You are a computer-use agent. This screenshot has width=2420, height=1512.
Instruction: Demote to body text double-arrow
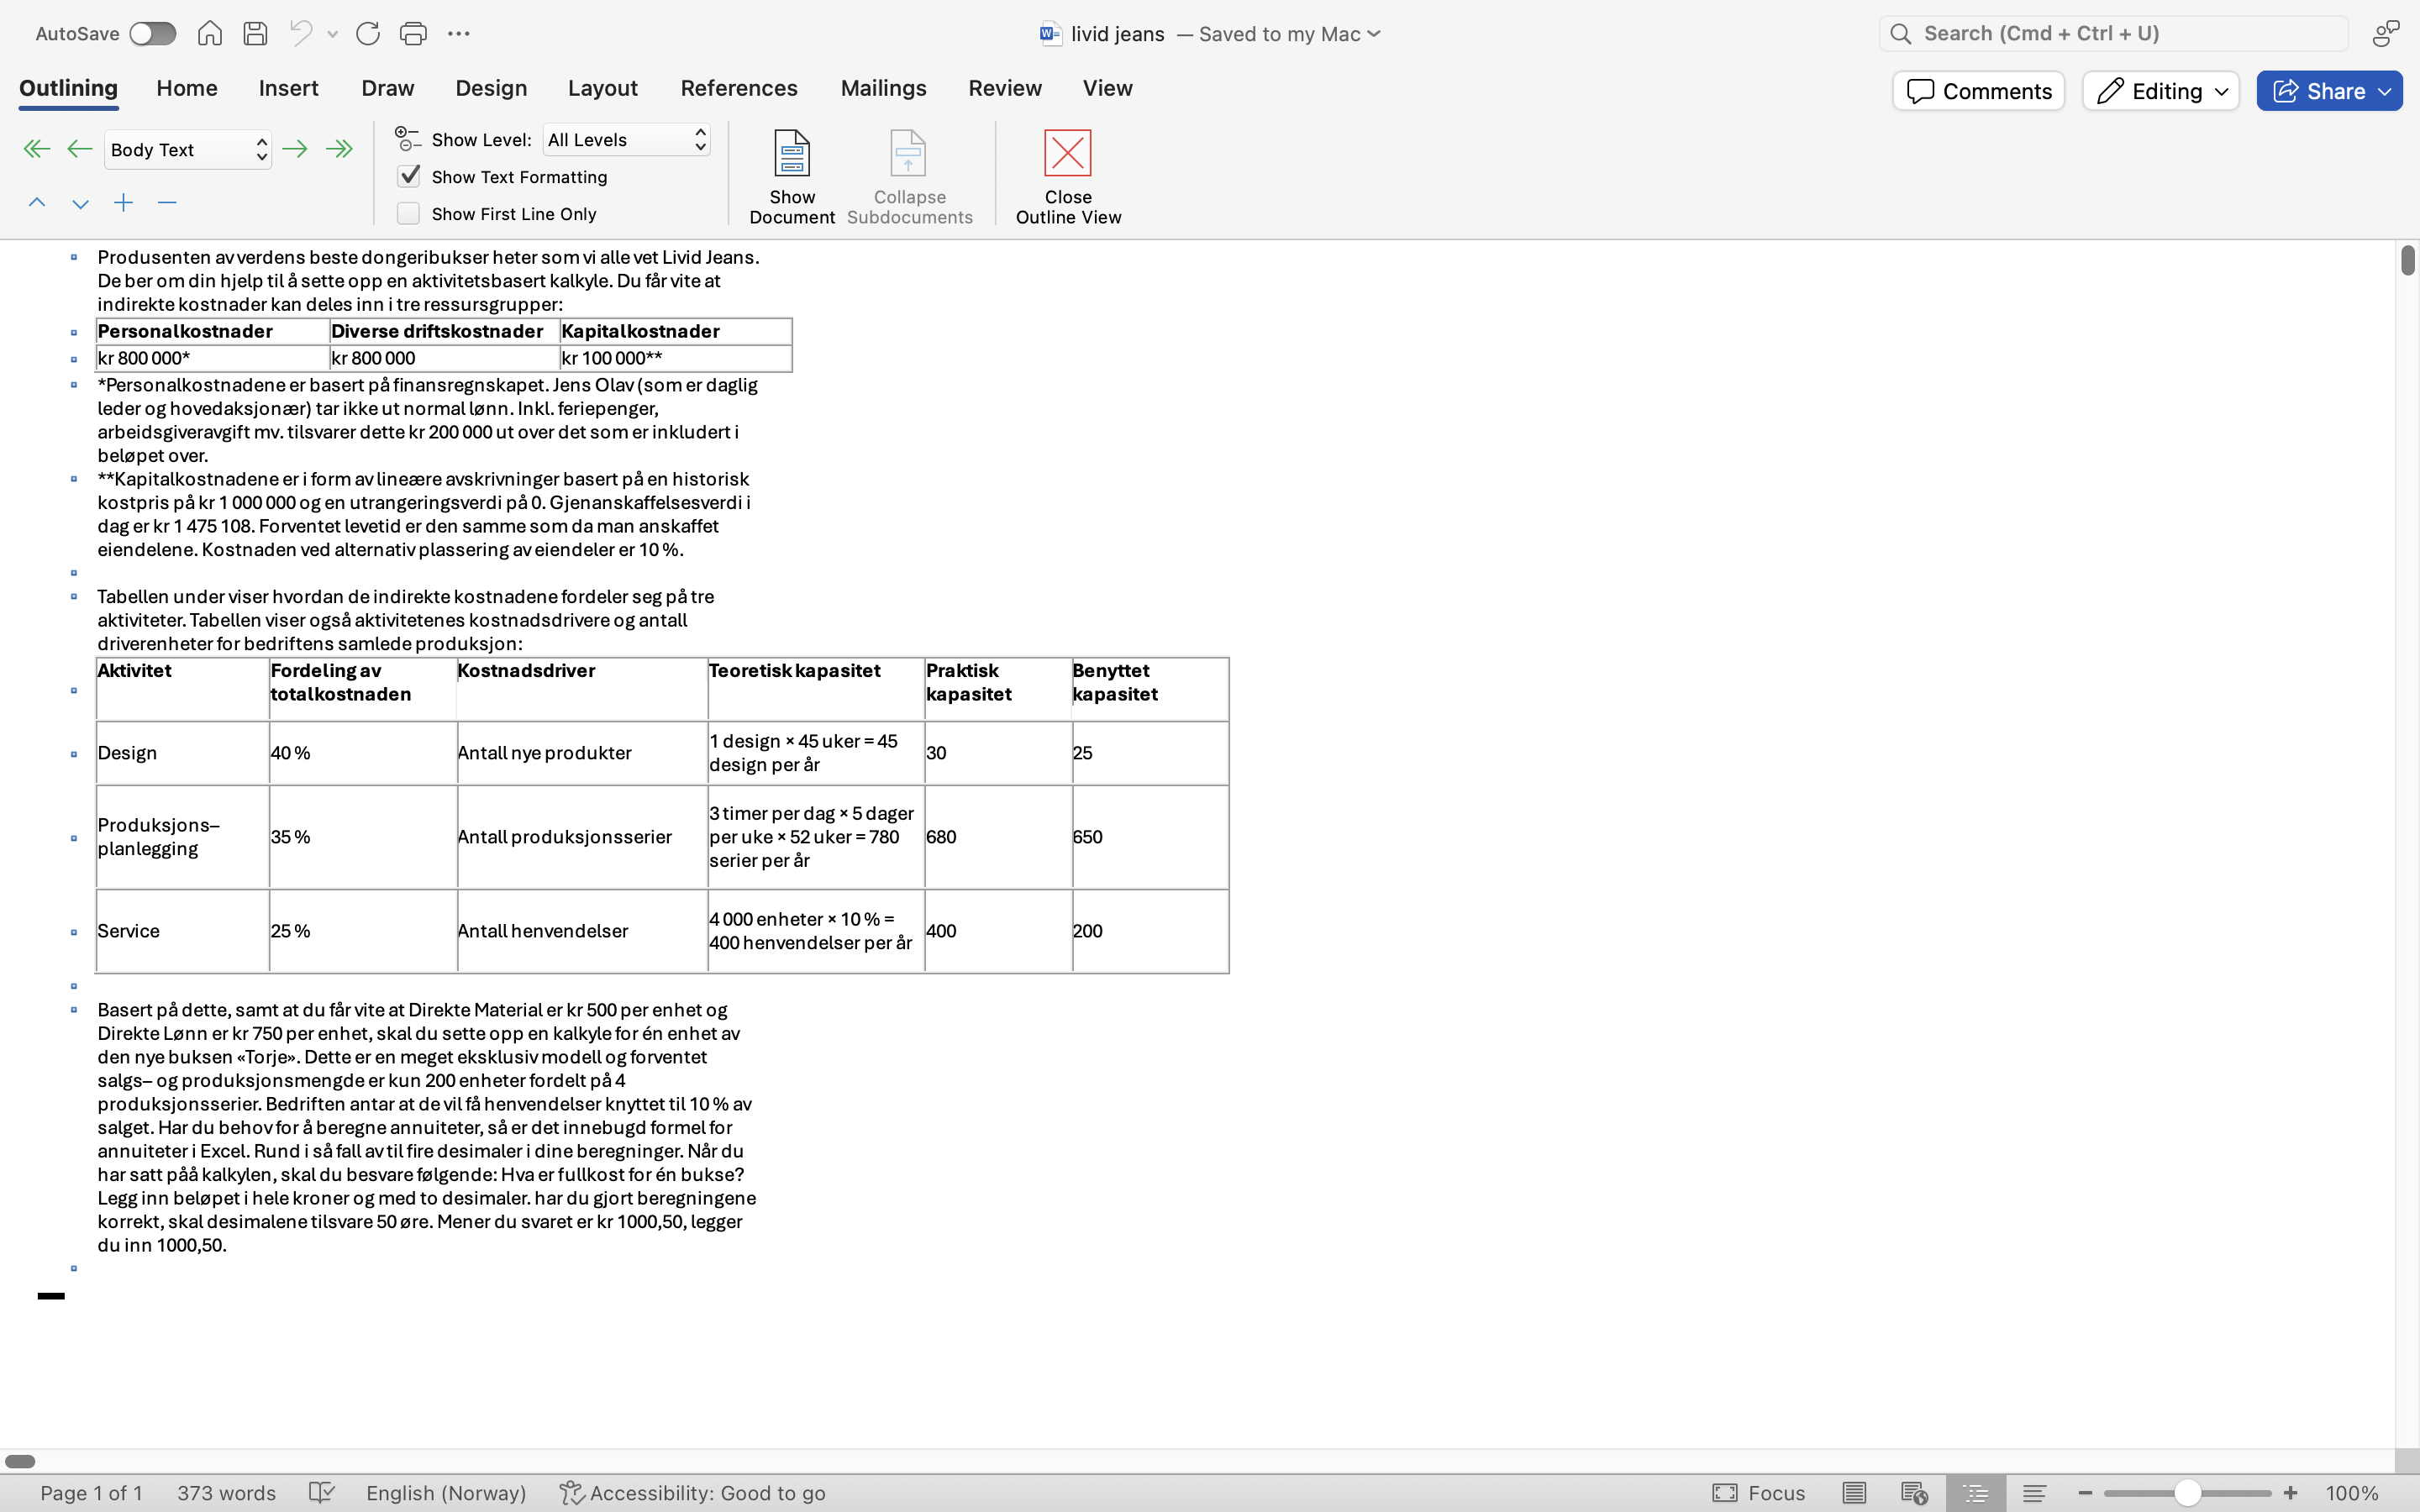pyautogui.click(x=340, y=149)
